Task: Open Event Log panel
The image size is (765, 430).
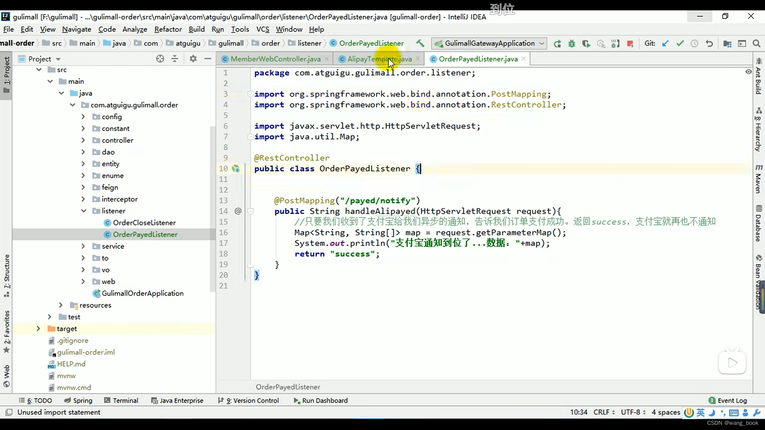Action: point(732,400)
